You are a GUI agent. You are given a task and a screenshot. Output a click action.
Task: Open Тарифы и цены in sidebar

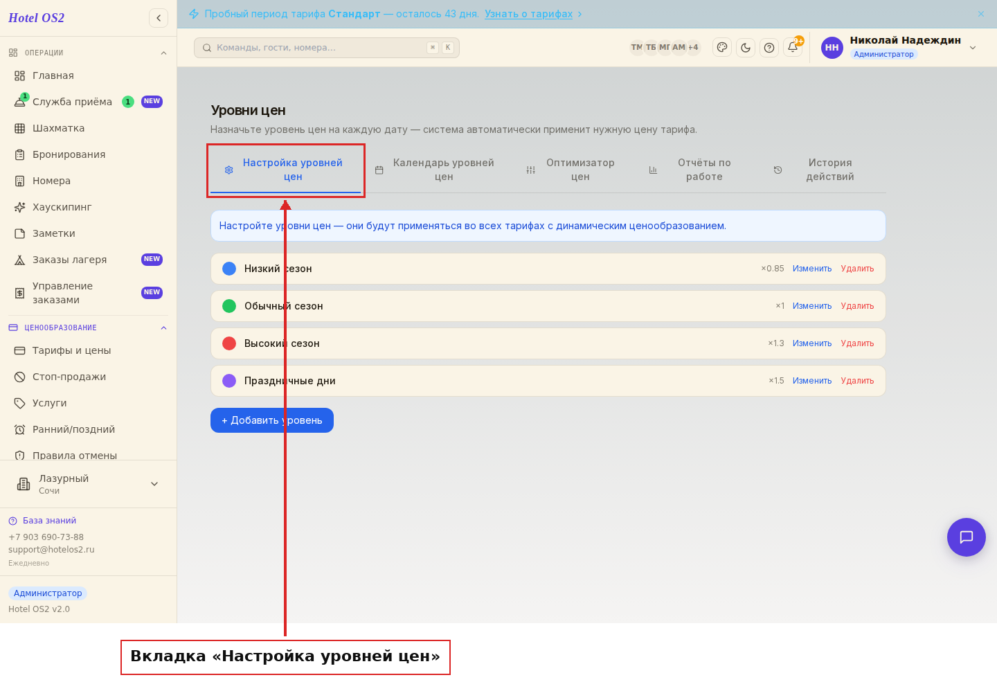(x=89, y=350)
